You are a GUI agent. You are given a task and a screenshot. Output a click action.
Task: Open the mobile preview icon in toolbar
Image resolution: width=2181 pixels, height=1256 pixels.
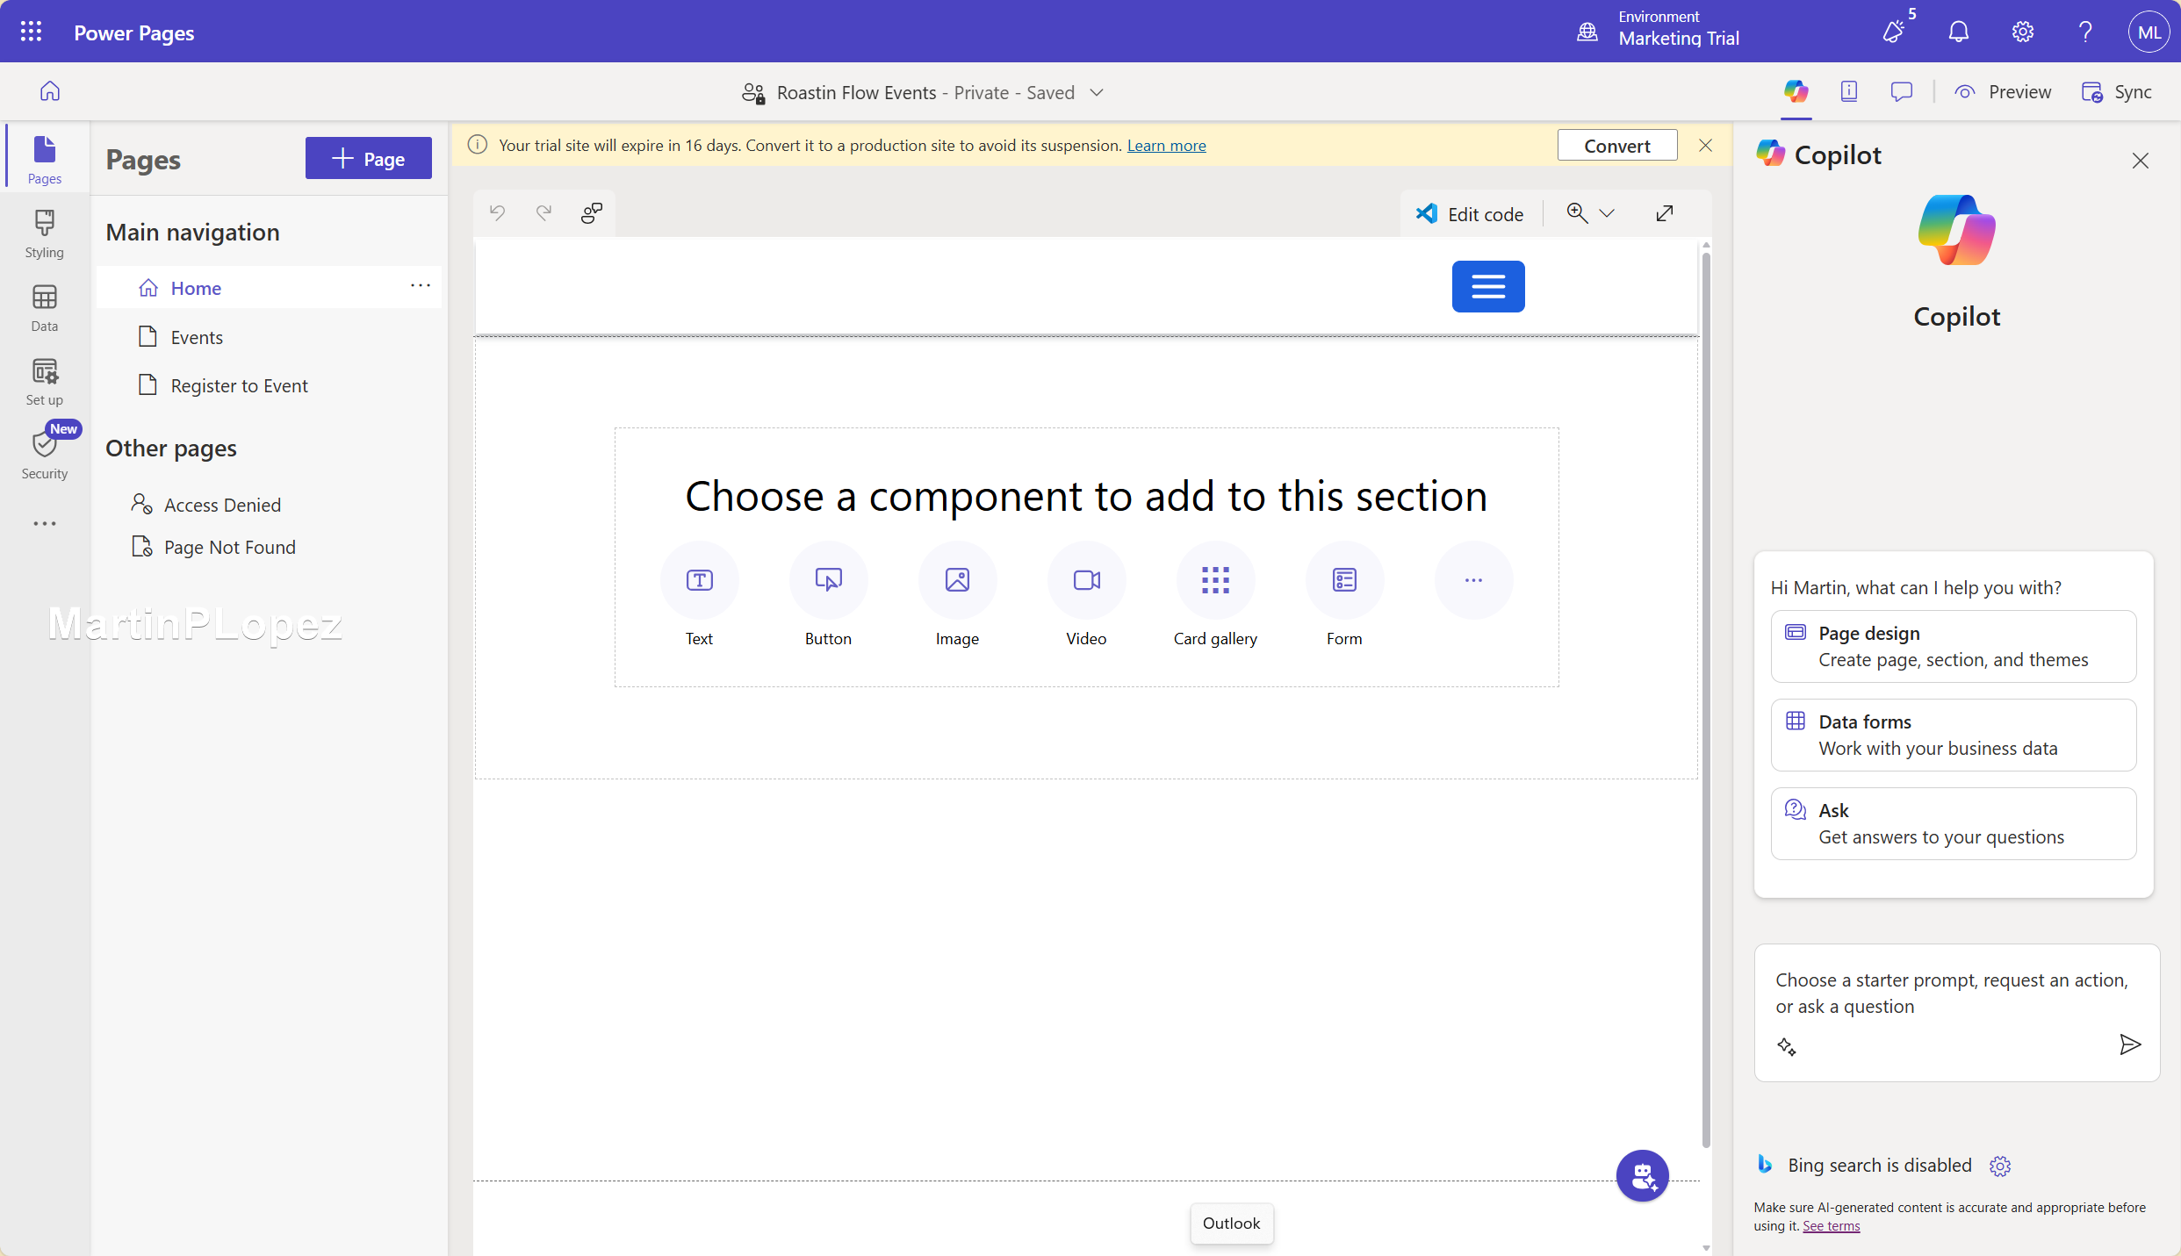[x=1849, y=91]
